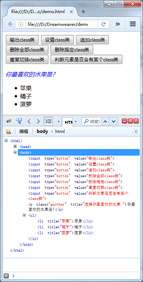Select html in the breadcrumb path
Screen dimensions: 143x282
(x=60, y=132)
